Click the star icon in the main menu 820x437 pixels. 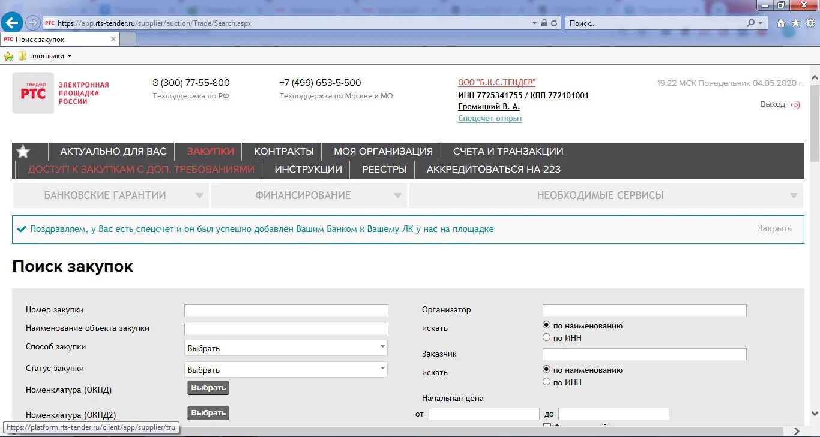[x=23, y=152]
